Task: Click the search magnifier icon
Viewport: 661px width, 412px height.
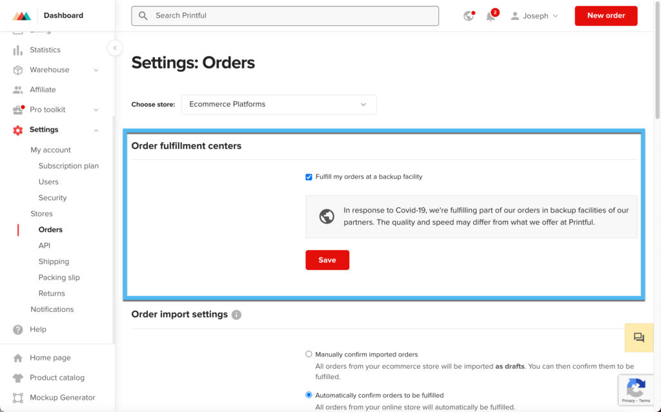Action: pos(143,15)
